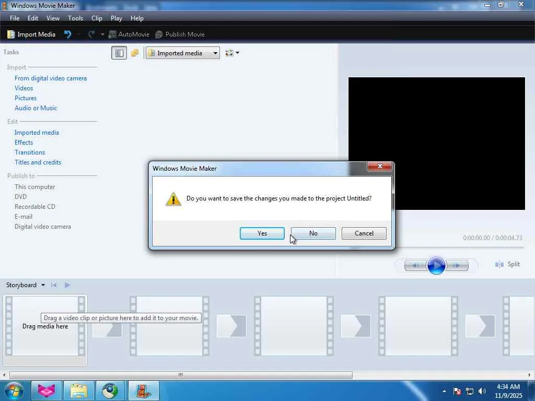Open the Tools menu

(75, 18)
